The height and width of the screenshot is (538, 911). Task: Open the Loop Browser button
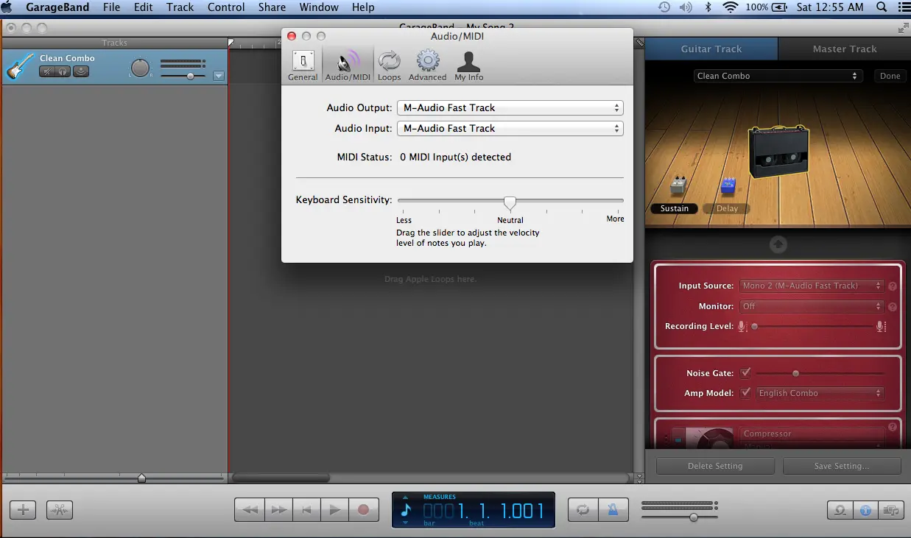tap(840, 509)
